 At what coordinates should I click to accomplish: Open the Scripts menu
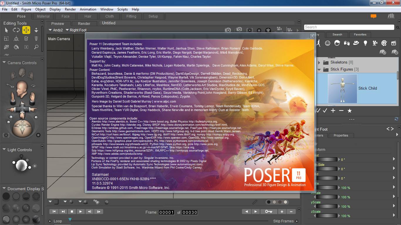[x=122, y=9]
